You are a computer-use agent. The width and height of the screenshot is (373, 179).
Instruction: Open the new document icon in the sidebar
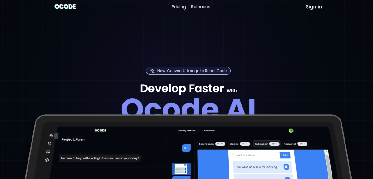[50, 143]
